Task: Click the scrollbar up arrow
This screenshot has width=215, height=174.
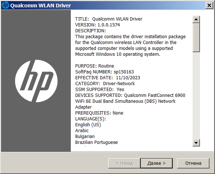Action: point(196,19)
